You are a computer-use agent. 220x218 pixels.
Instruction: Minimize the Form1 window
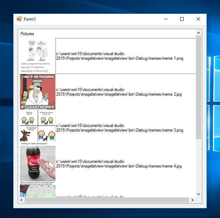tap(166, 19)
